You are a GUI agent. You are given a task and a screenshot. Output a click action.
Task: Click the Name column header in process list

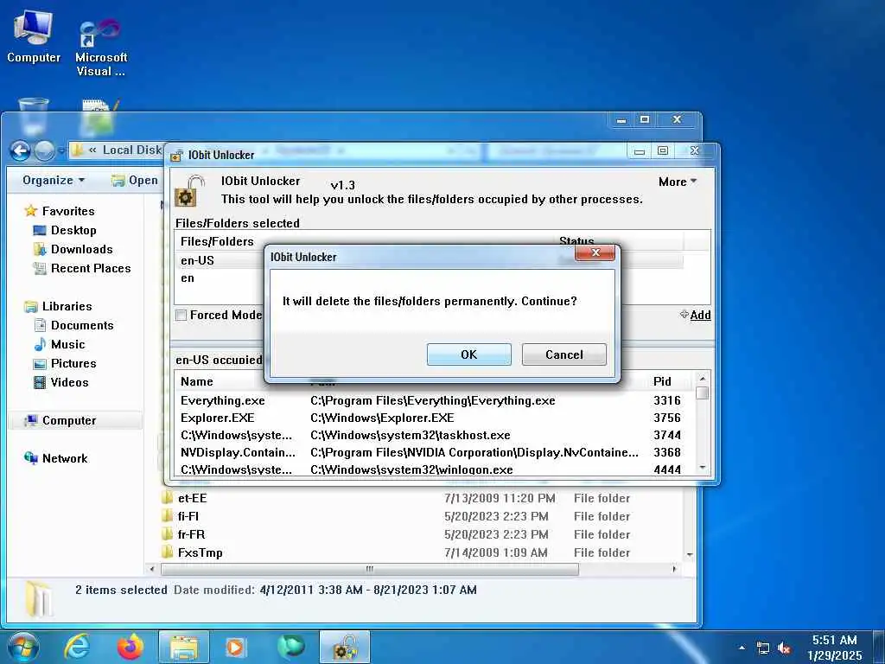[x=197, y=381]
